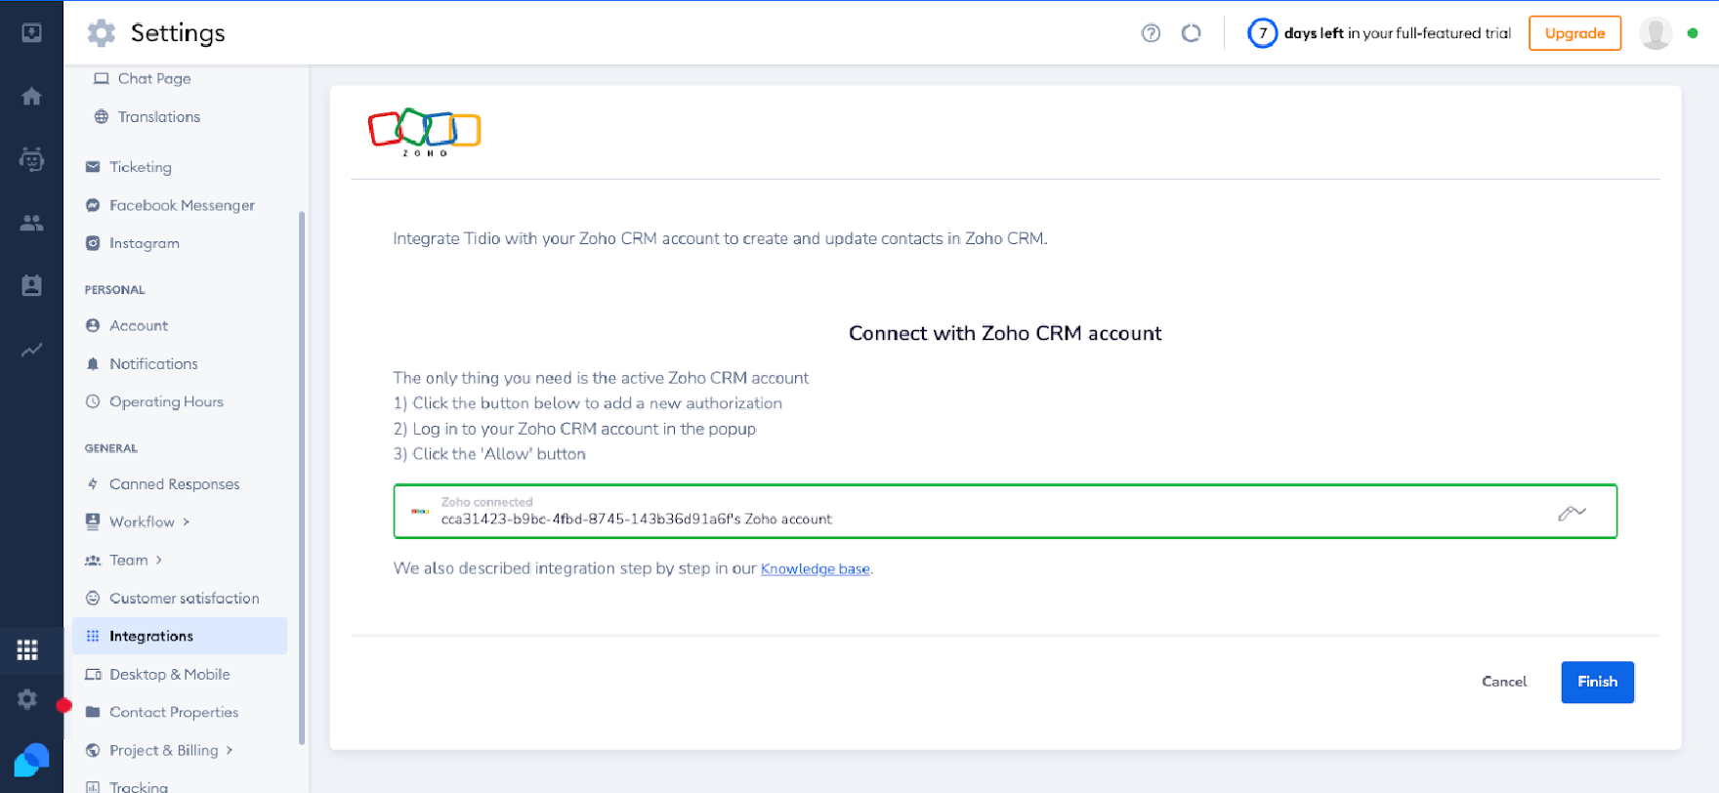The width and height of the screenshot is (1719, 793).
Task: Click the red notification dot near settings
Action: point(63,705)
